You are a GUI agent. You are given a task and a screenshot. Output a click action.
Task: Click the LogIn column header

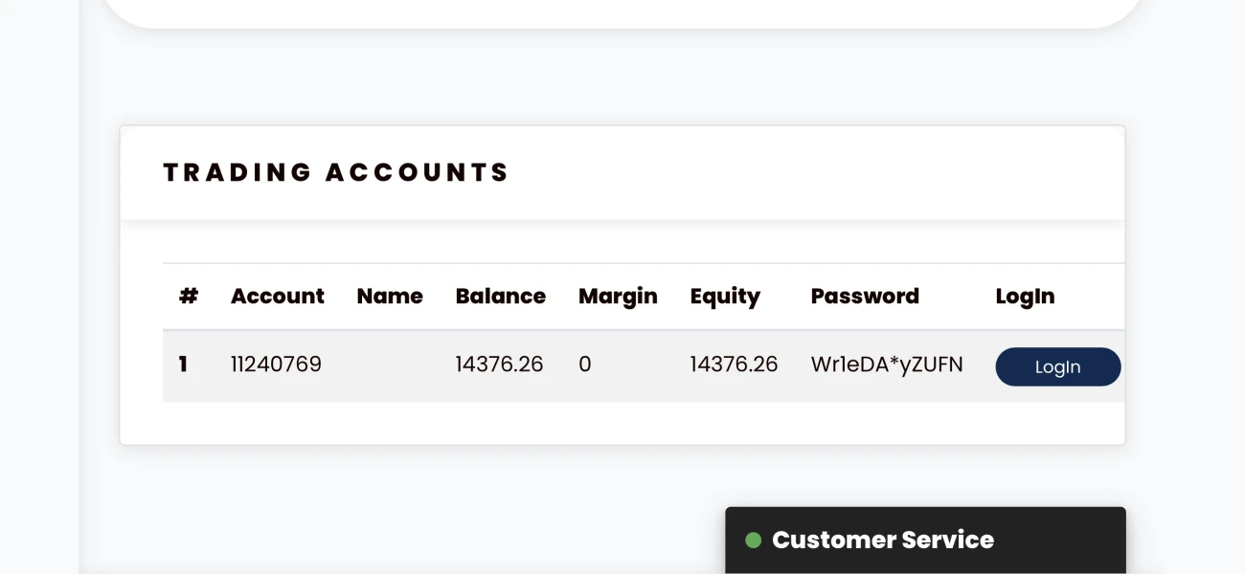1025,297
